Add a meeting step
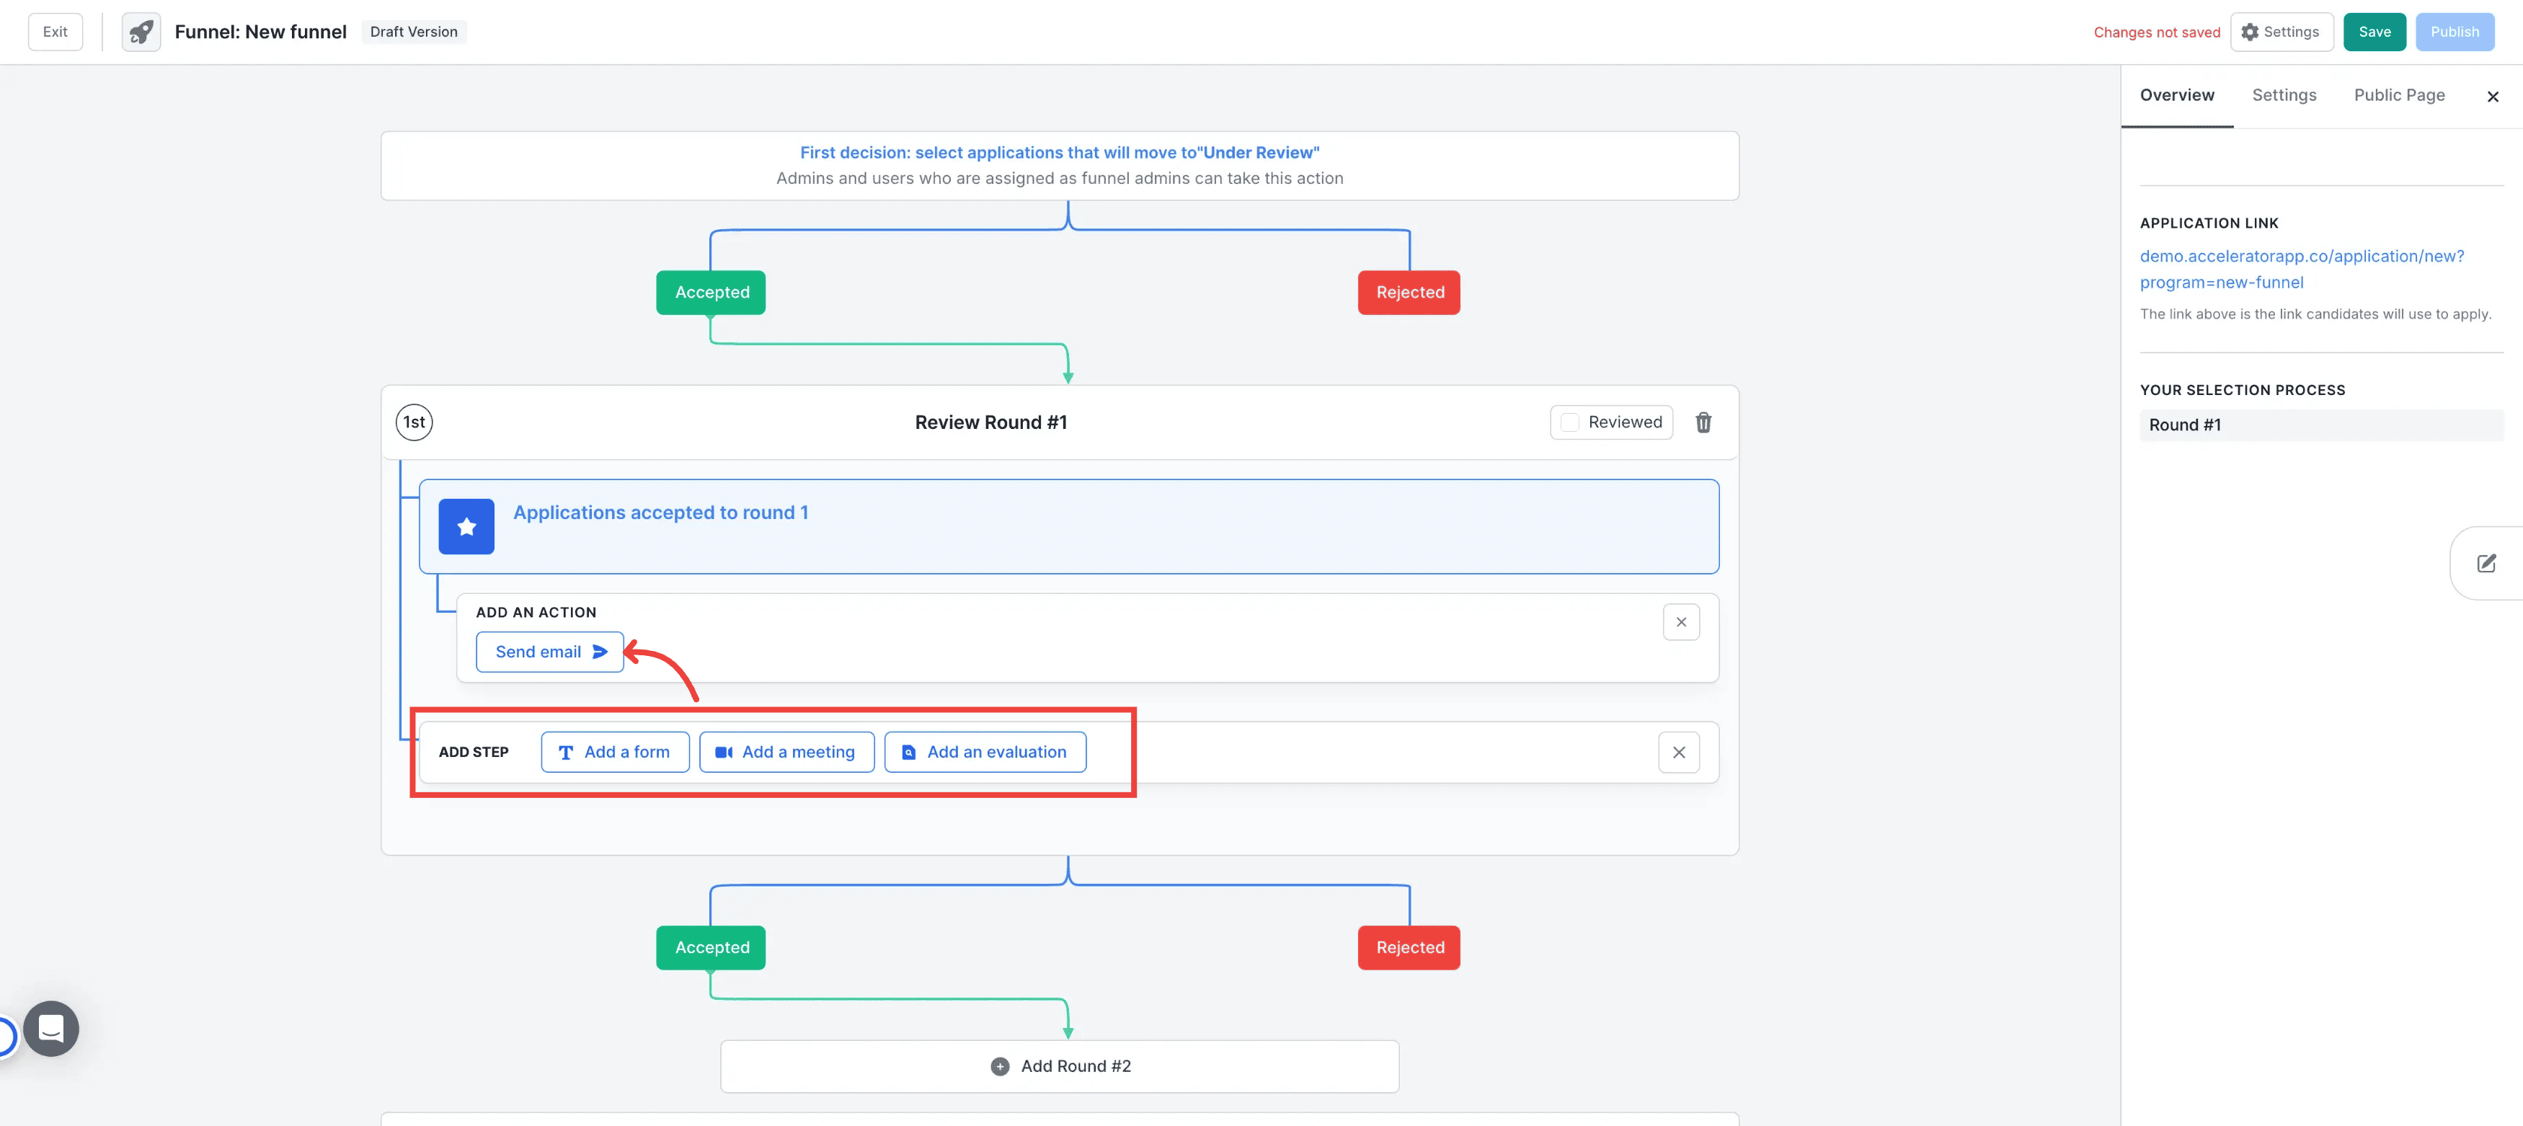This screenshot has height=1126, width=2523. click(x=786, y=752)
